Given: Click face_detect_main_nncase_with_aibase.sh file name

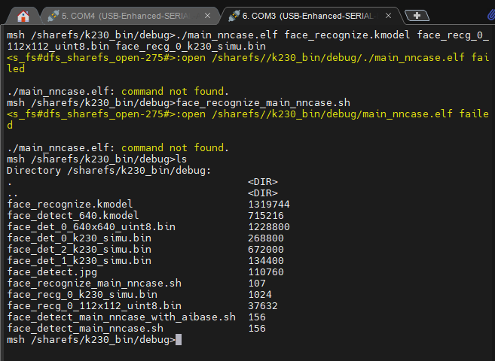Looking at the screenshot, I should [x=121, y=317].
